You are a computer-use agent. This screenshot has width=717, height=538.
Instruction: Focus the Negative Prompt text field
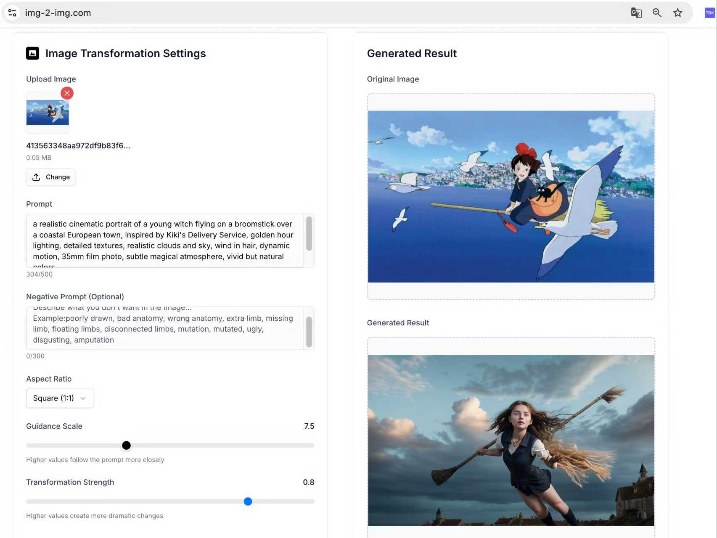[x=164, y=329]
